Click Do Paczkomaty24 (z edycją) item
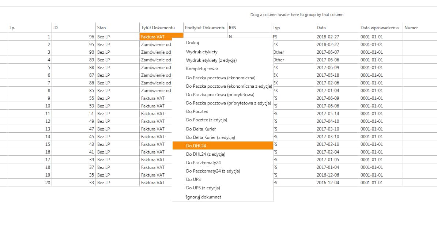This screenshot has width=437, height=227. pos(223,171)
